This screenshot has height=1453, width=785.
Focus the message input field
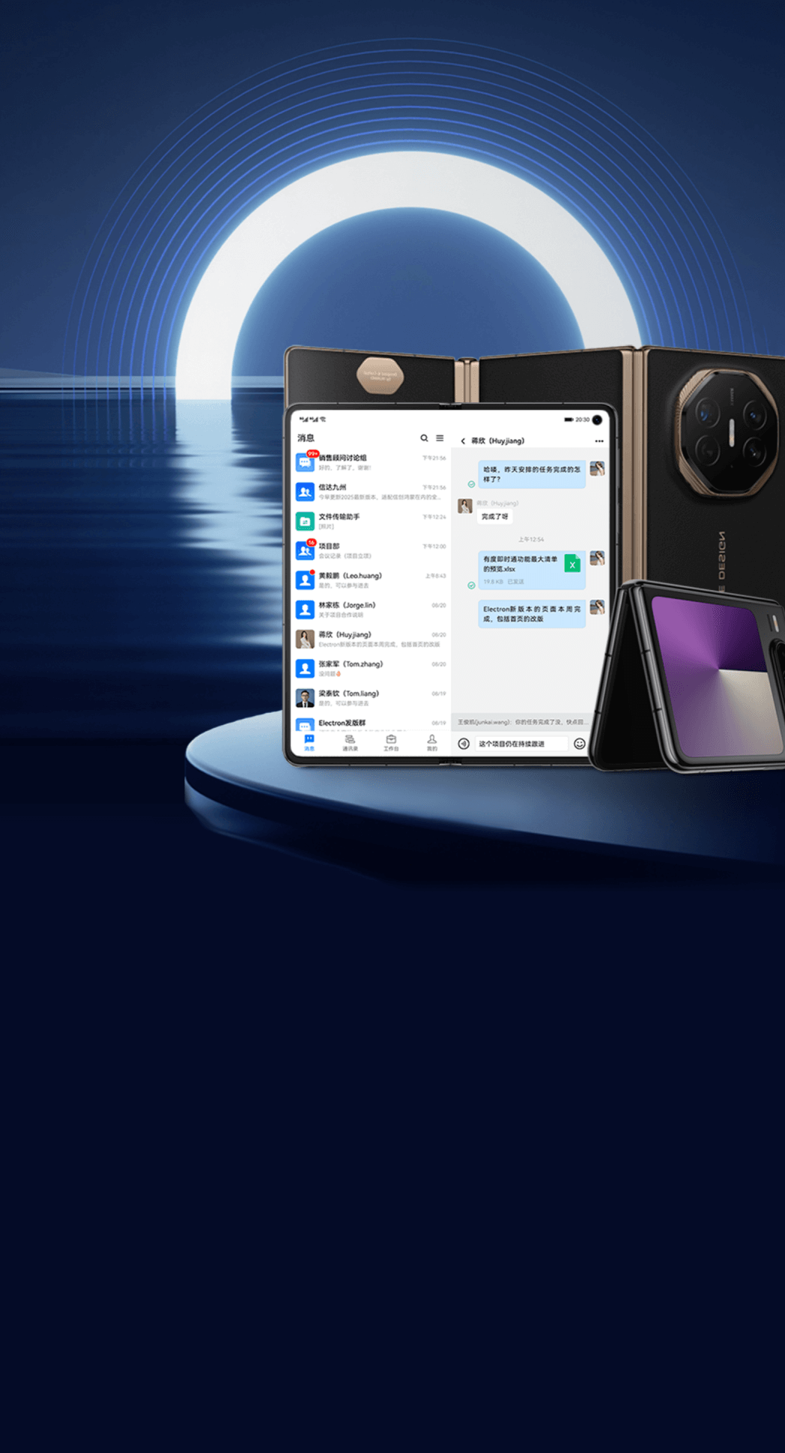click(521, 744)
